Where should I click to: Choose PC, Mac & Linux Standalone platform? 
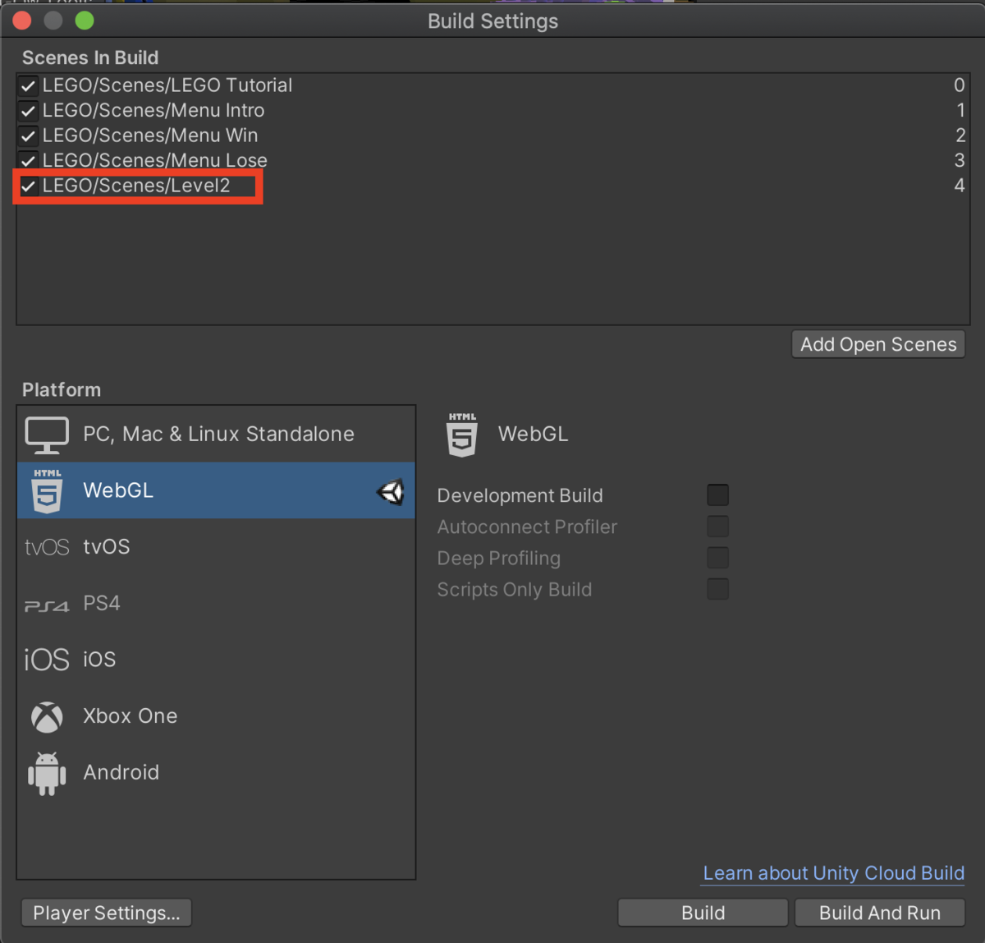[x=218, y=434]
